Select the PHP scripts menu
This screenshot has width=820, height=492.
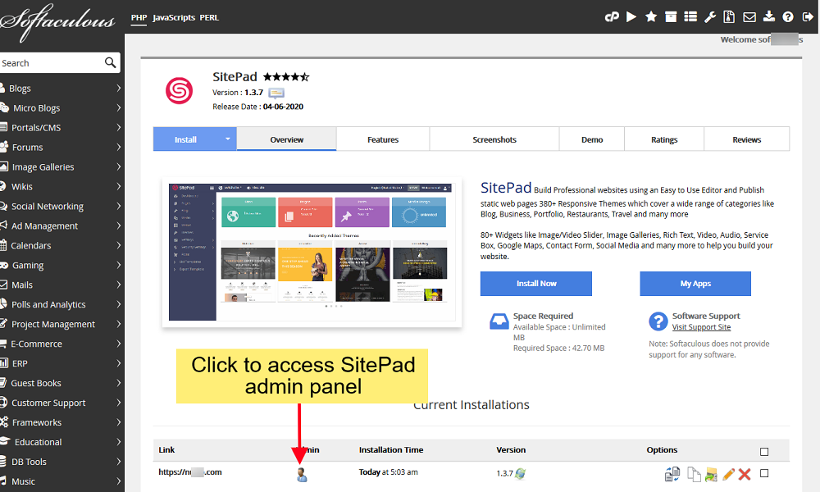pos(139,18)
